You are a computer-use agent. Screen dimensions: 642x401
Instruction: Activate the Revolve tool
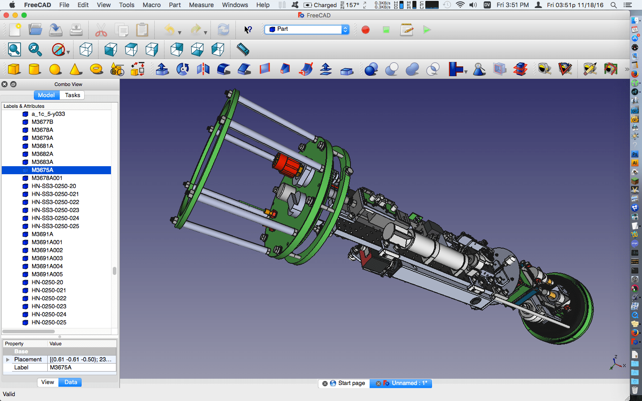pos(183,69)
